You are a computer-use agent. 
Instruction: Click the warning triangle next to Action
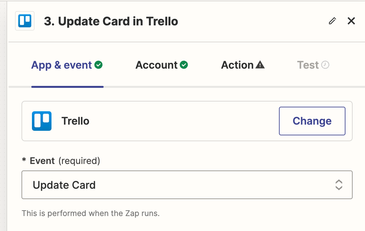pyautogui.click(x=260, y=65)
